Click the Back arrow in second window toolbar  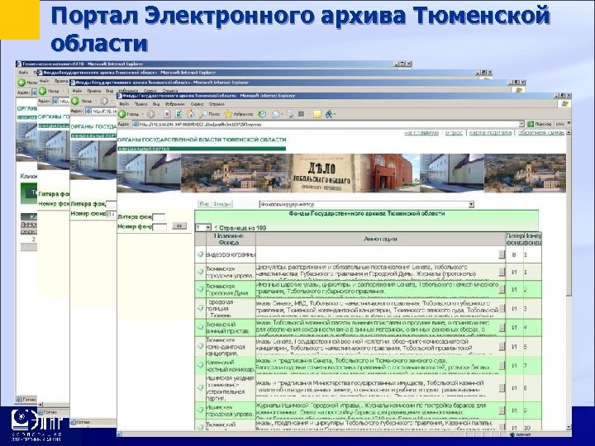(43, 91)
